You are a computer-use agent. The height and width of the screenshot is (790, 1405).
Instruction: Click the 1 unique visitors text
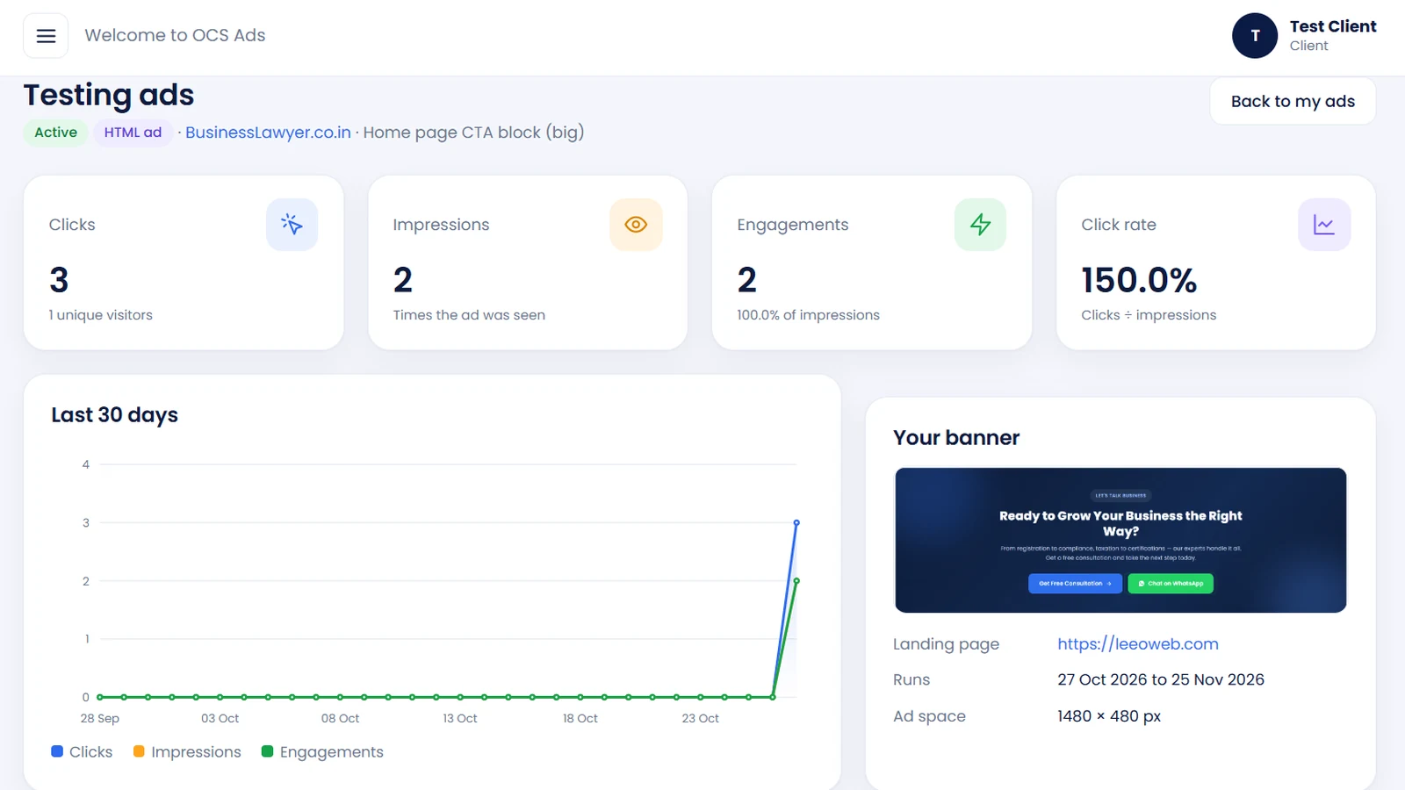pos(101,315)
